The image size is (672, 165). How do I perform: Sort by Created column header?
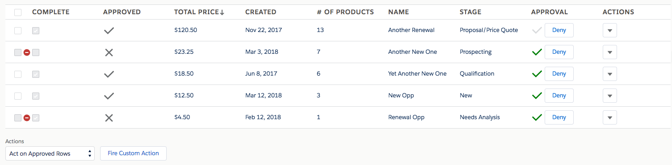coord(260,12)
